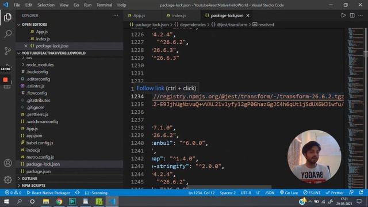The width and height of the screenshot is (368, 207).
Task: Click the Split Editor icon
Action: tap(352, 16)
